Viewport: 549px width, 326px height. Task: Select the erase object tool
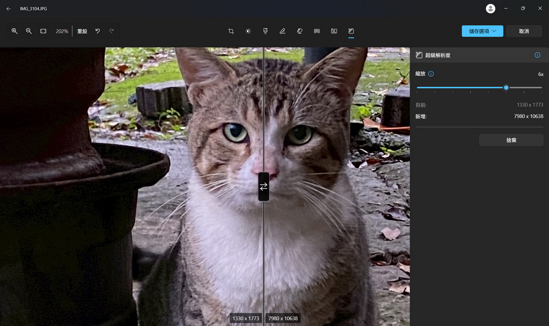point(300,31)
